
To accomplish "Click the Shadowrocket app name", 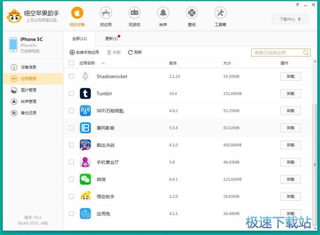I will pyautogui.click(x=112, y=76).
